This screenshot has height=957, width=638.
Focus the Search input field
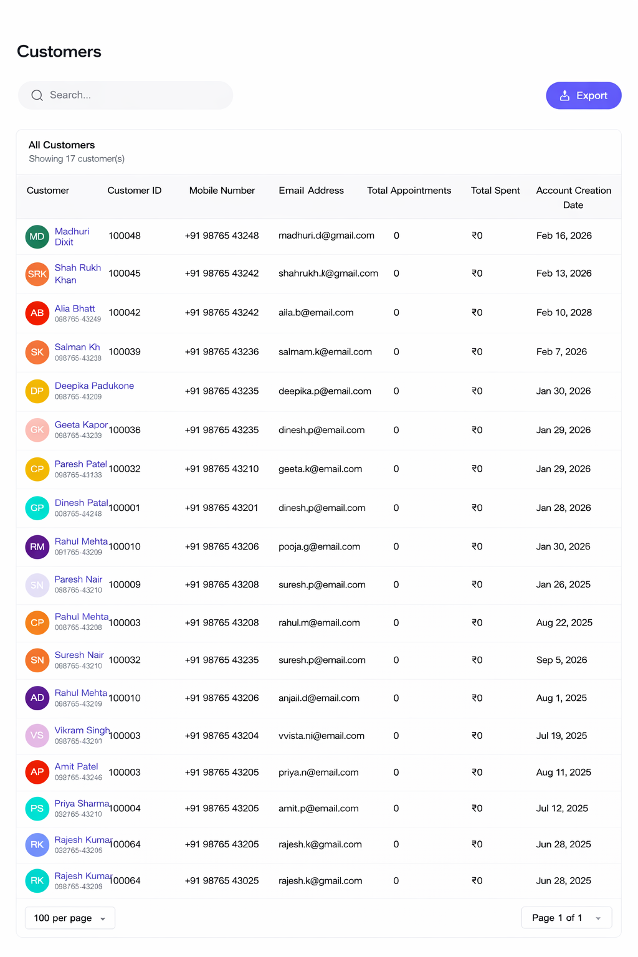coord(137,95)
